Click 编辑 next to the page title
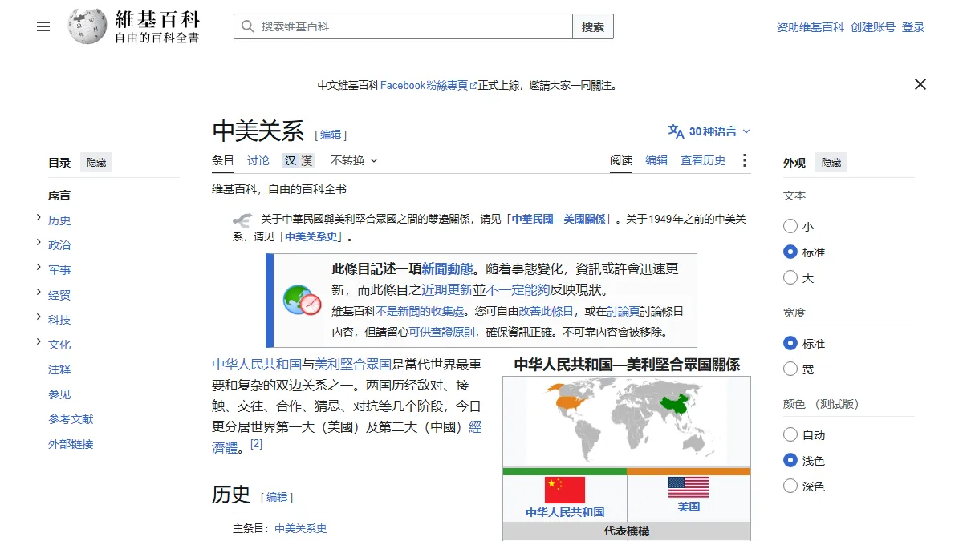963x541 pixels. (331, 135)
